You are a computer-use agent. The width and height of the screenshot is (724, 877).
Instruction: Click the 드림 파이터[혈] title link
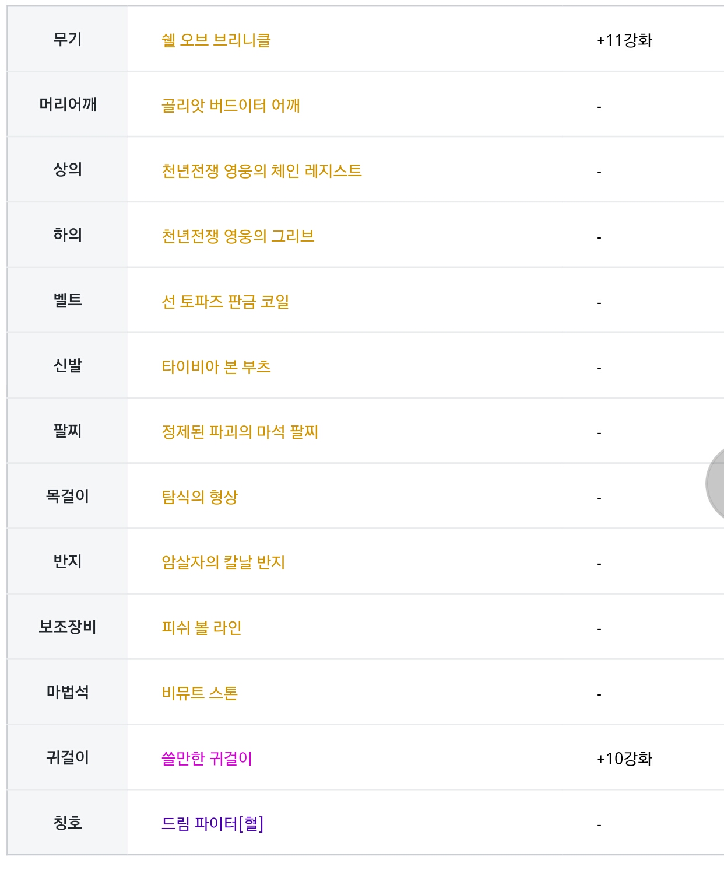[x=212, y=824]
